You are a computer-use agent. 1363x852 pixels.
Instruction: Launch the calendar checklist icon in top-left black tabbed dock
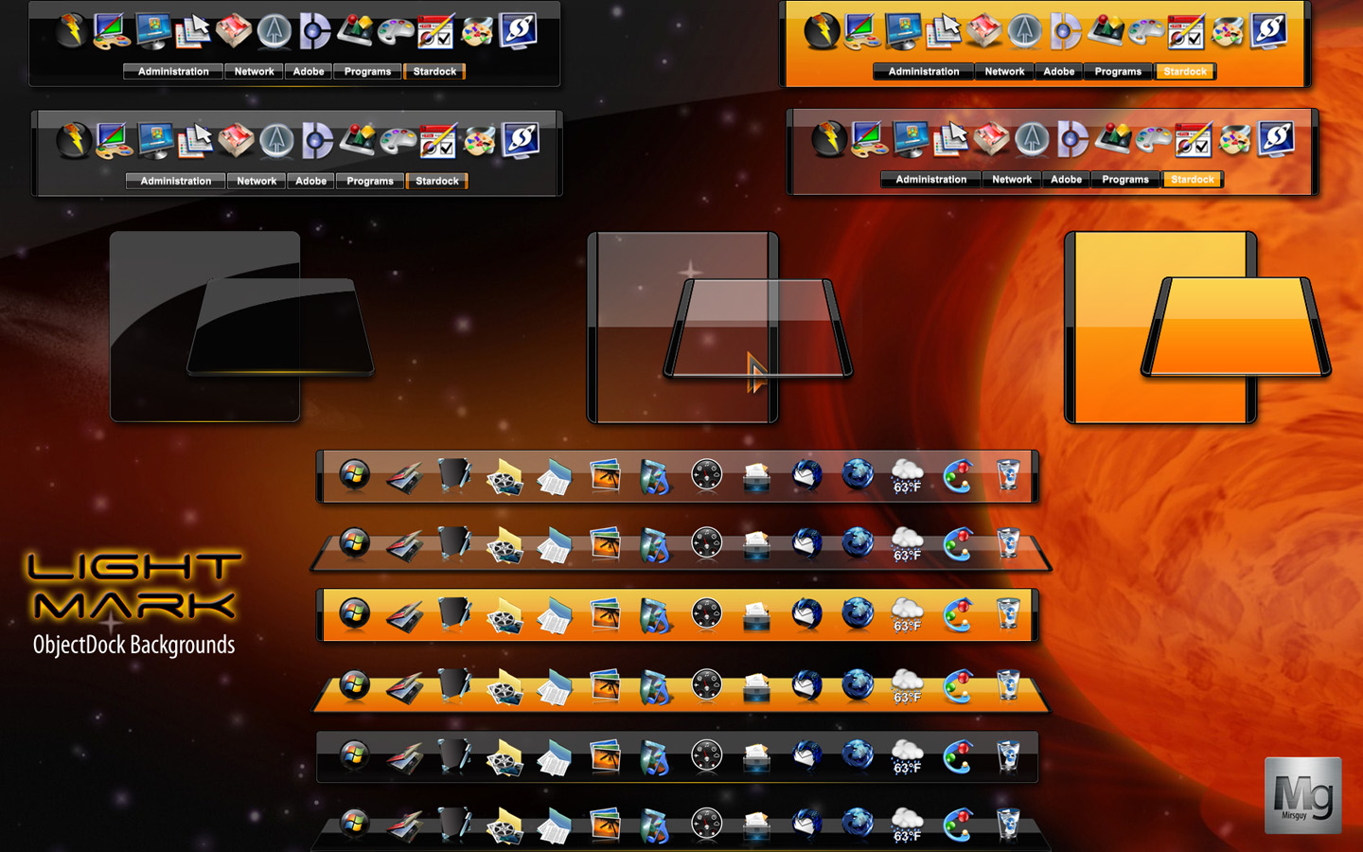(x=436, y=31)
